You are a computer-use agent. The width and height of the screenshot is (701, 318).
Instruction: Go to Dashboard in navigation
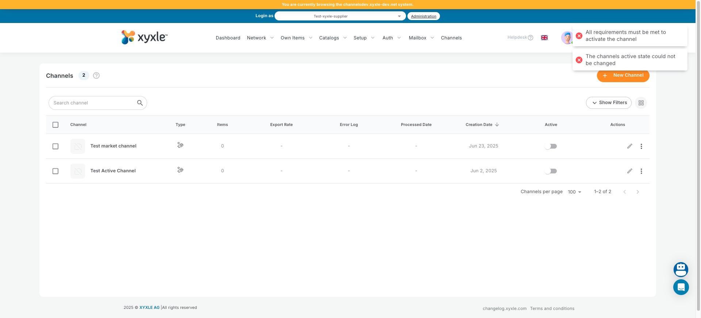228,38
